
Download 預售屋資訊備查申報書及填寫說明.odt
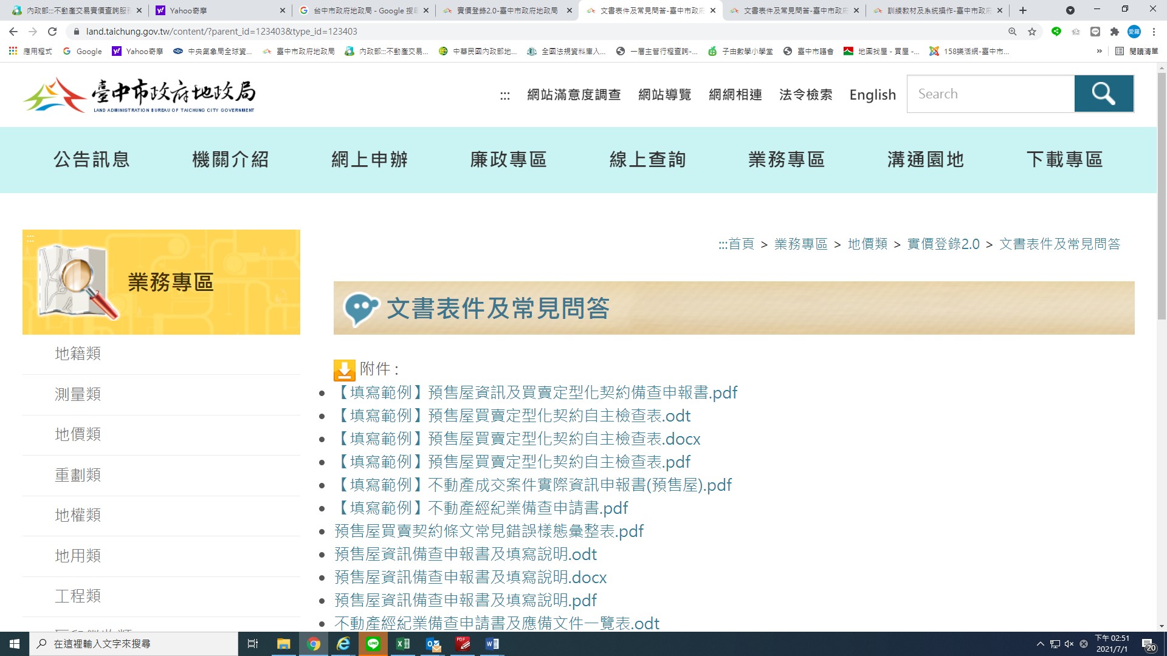point(466,554)
